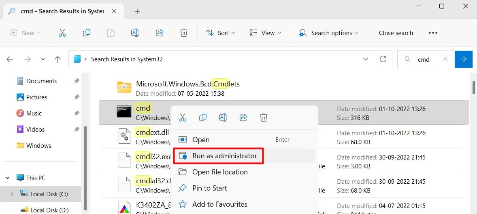Viewport: 477px width, 214px height.
Task: Click Pin to Start in the context menu
Action: point(209,188)
